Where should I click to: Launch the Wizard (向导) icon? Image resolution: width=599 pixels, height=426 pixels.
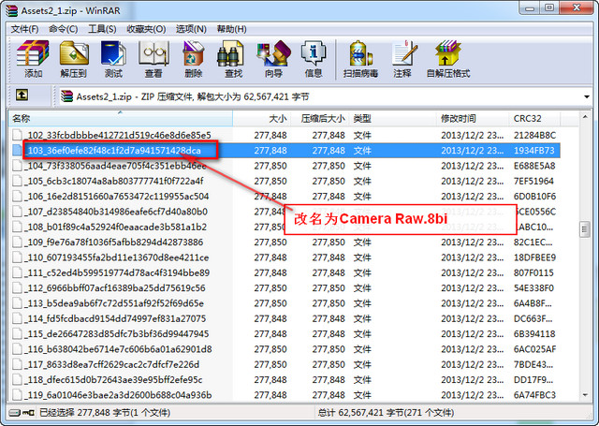point(273,58)
